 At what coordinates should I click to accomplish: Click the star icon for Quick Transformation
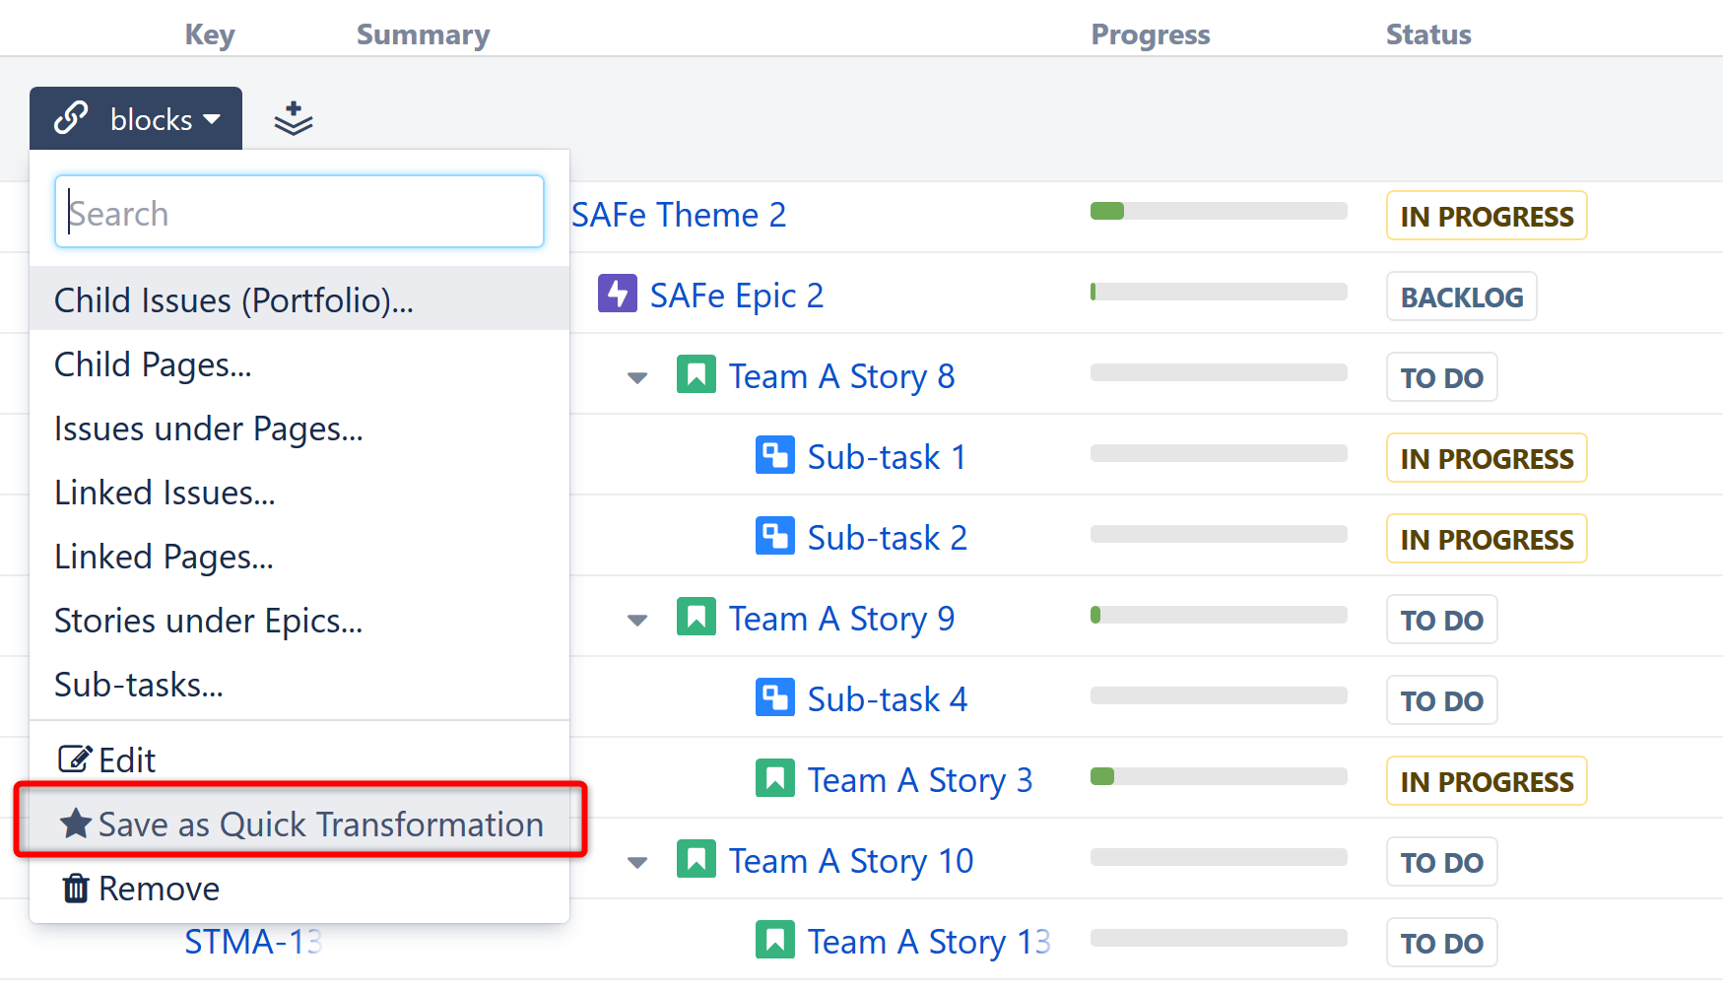(76, 825)
